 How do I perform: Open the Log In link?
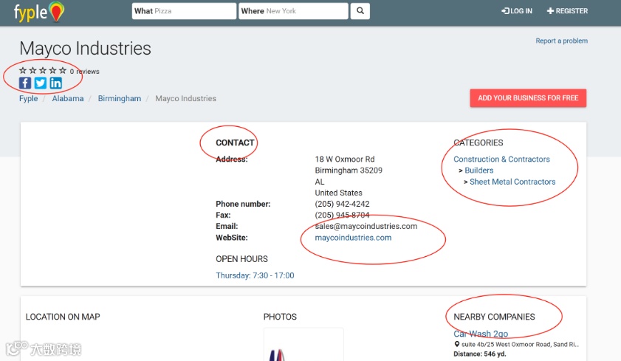[517, 11]
